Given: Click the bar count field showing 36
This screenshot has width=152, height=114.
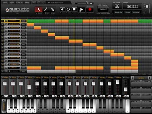Looking at the screenshot, I should point(117,6).
